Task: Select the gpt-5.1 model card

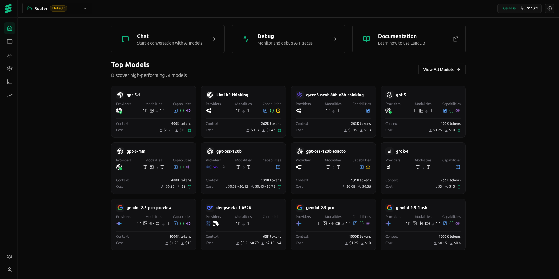Action: point(153,112)
